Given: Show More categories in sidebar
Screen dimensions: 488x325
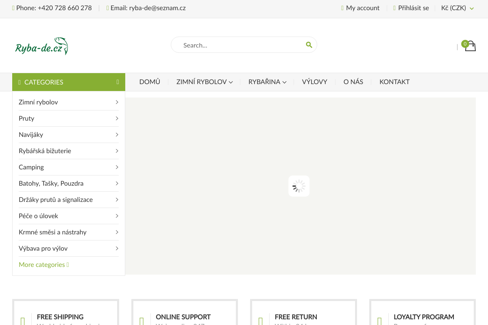Looking at the screenshot, I should tap(44, 265).
